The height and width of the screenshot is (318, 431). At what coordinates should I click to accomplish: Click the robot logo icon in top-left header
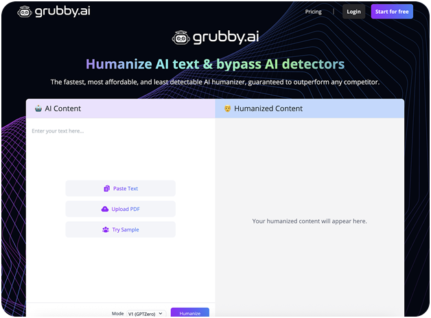[x=24, y=12]
